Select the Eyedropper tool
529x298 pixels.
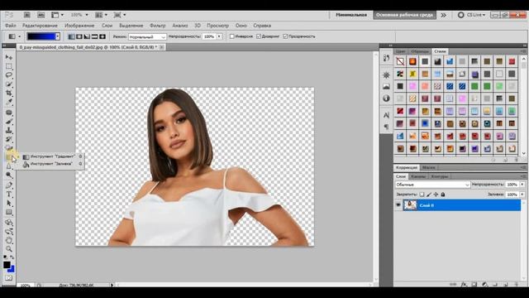point(9,101)
